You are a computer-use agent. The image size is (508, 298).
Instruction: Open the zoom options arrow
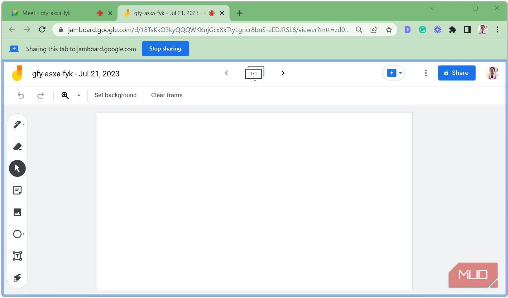[79, 95]
